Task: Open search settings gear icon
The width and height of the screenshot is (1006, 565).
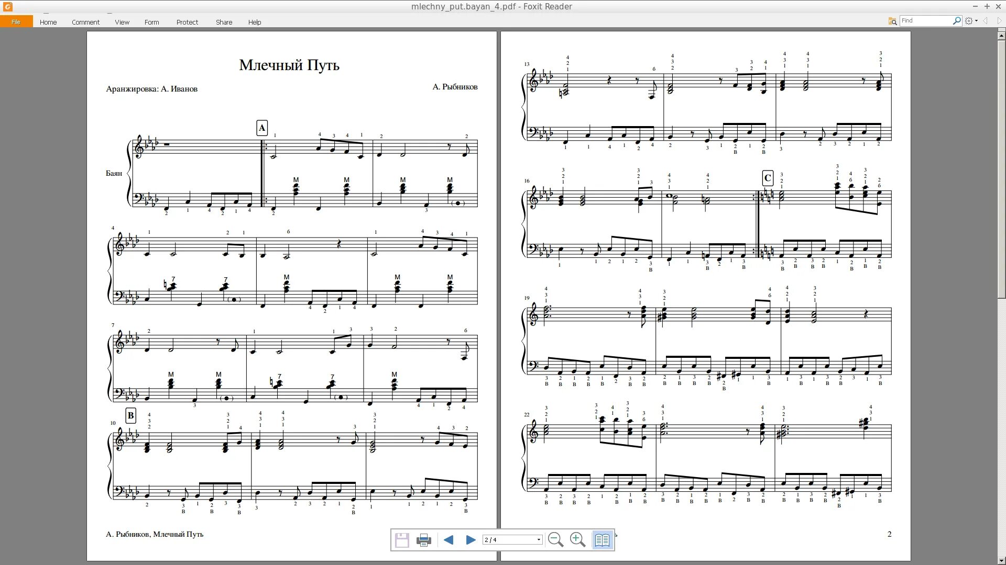Action: [x=969, y=21]
